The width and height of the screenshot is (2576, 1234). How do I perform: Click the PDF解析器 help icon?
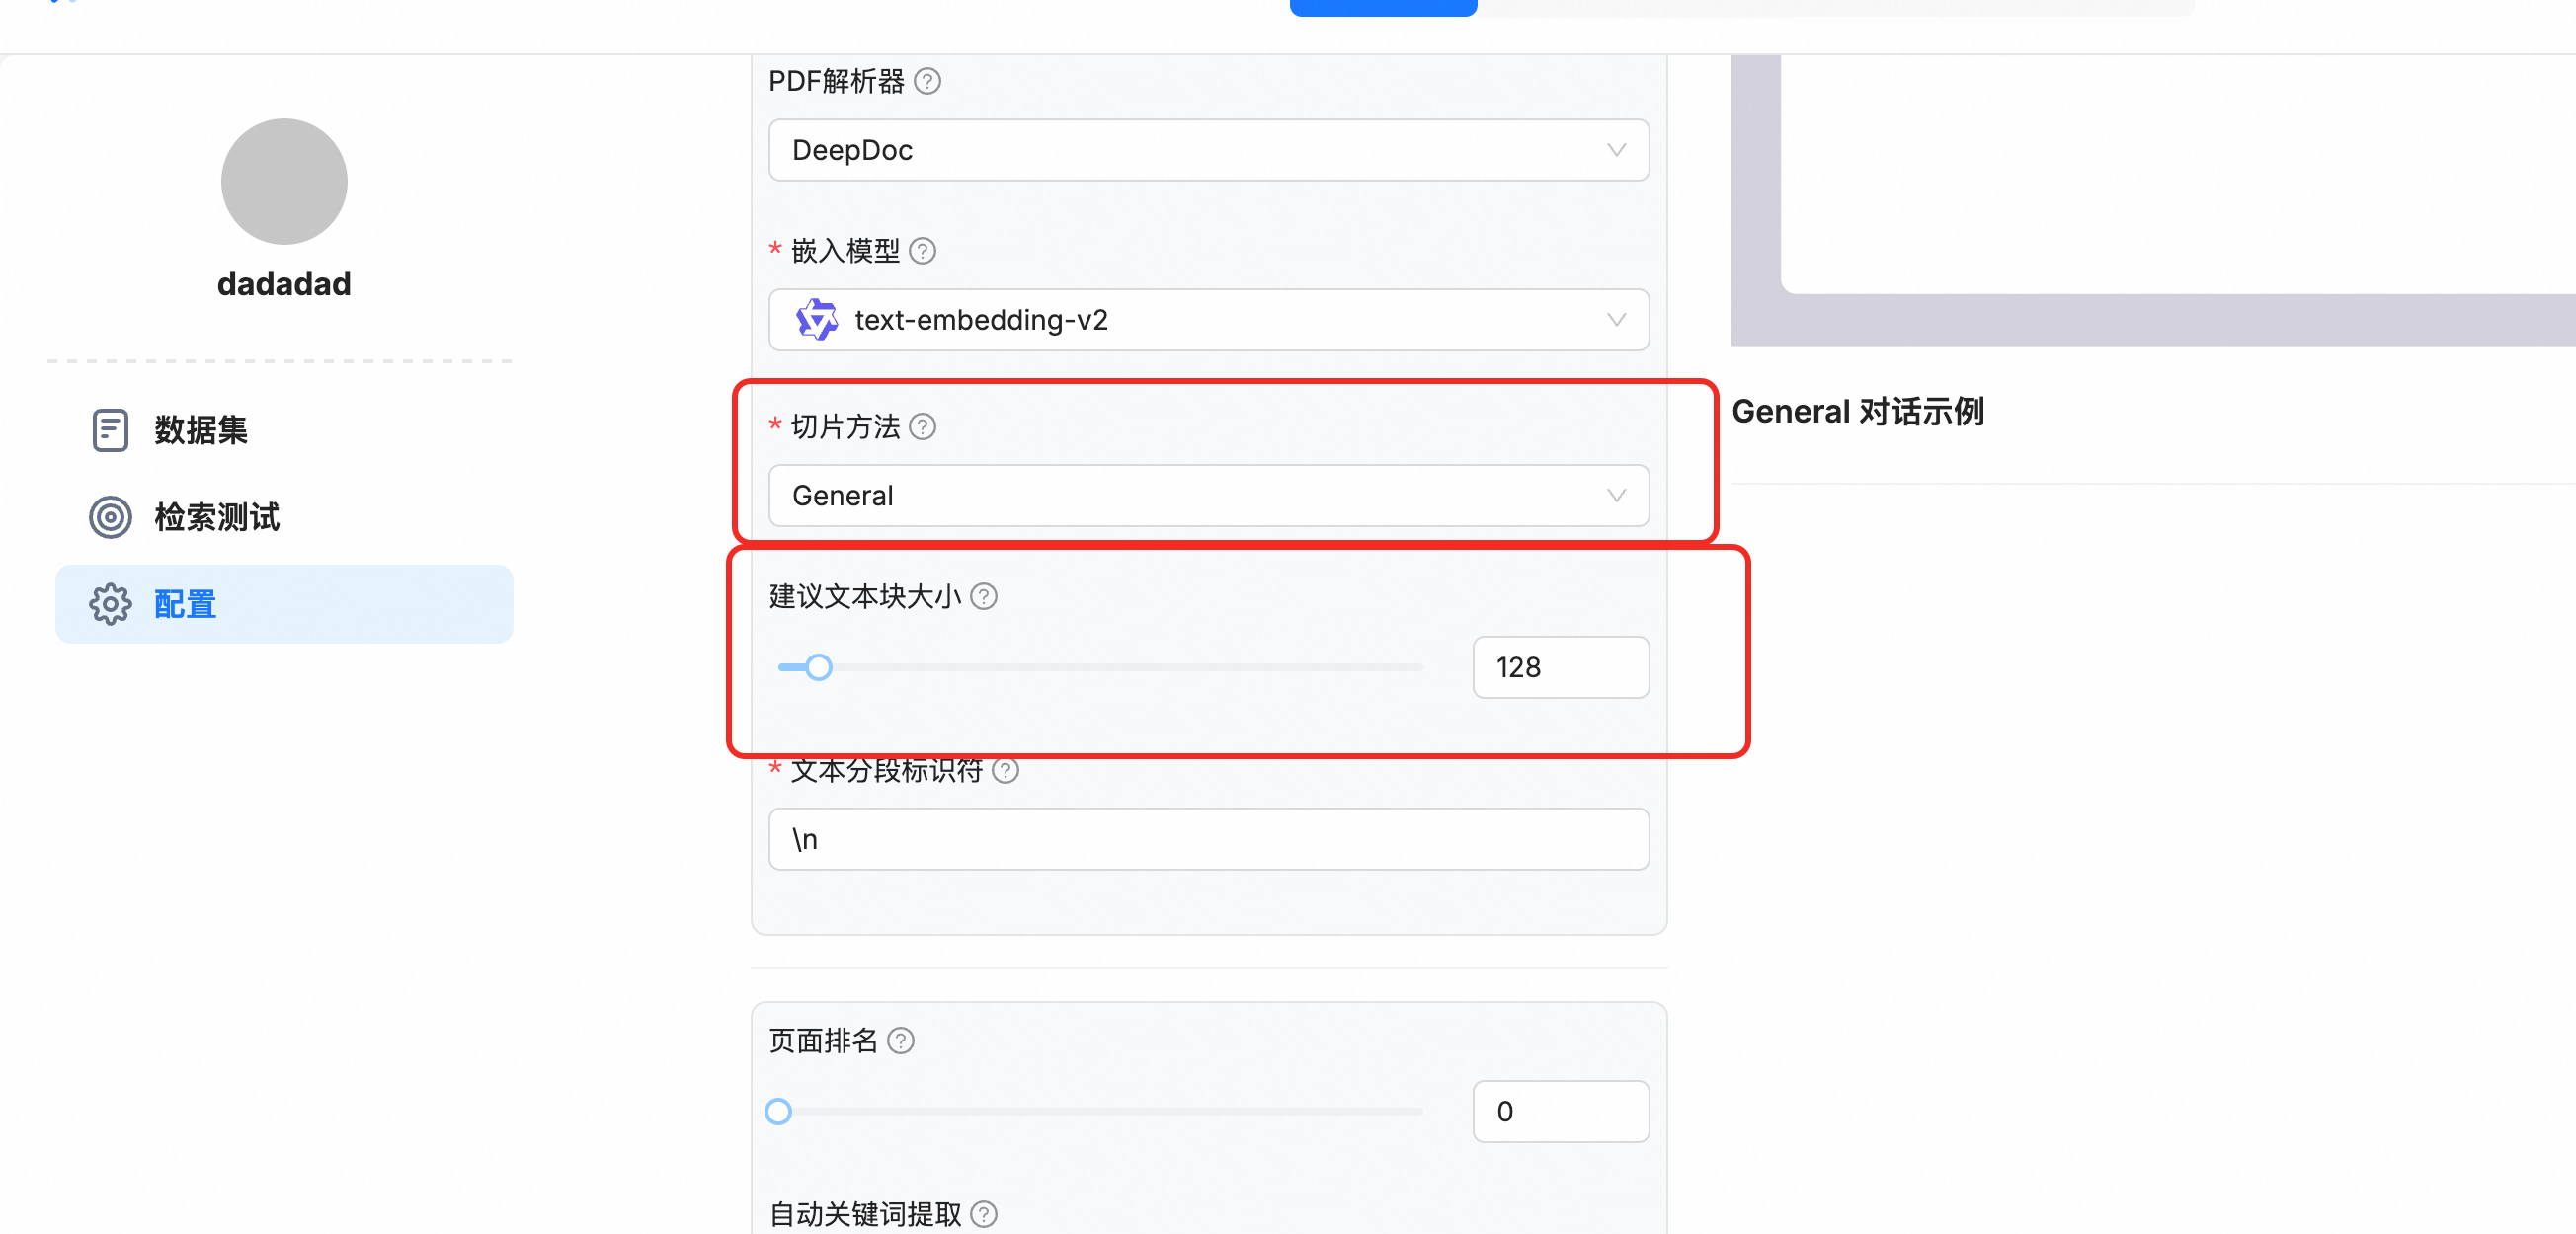coord(927,81)
